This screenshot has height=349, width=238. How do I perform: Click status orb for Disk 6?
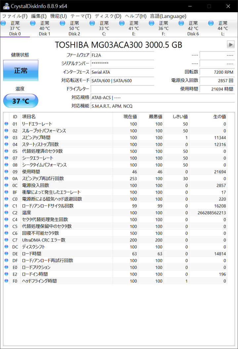click(181, 23)
